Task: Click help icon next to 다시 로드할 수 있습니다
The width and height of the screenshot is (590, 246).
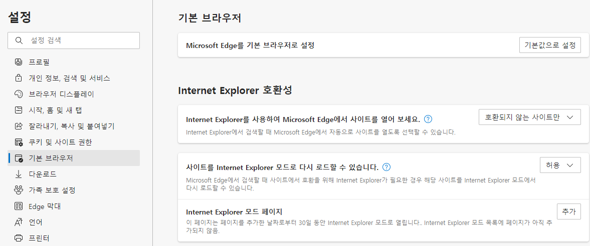Action: pos(386,167)
